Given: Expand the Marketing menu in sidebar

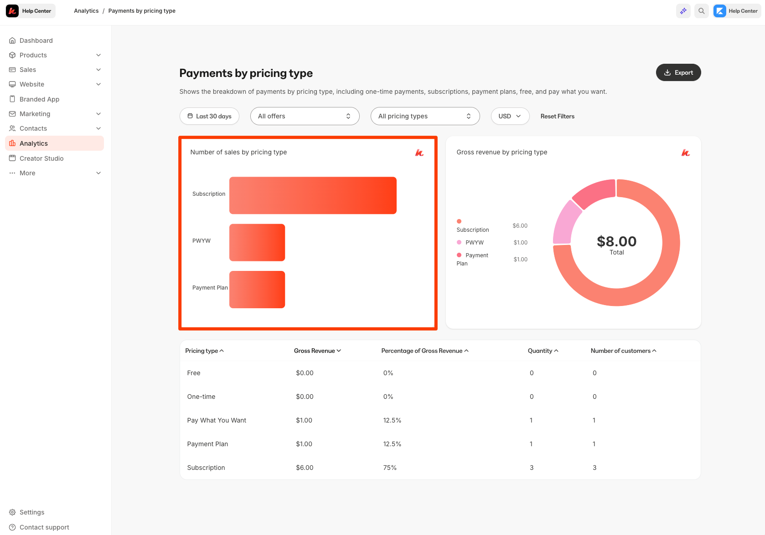Looking at the screenshot, I should click(36, 113).
